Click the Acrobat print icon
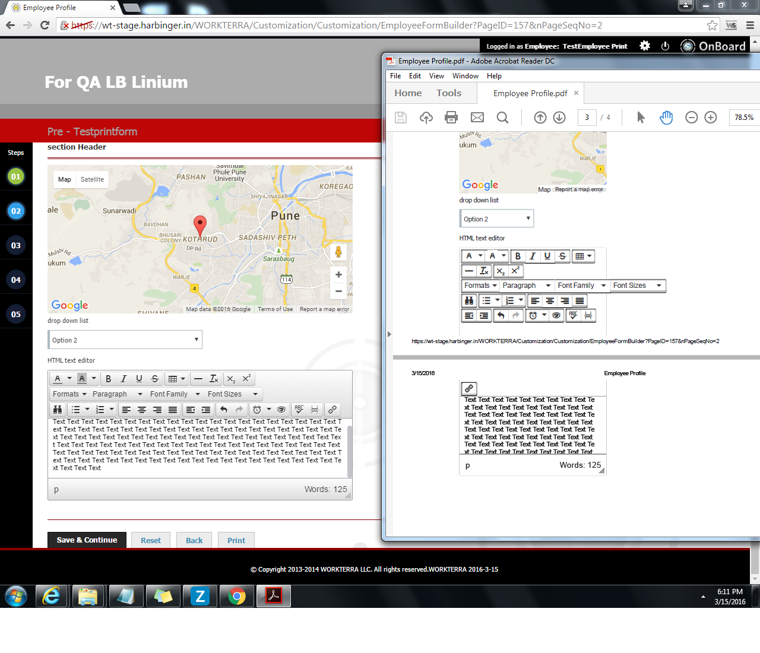Viewport: 760px width, 653px height. tap(451, 118)
